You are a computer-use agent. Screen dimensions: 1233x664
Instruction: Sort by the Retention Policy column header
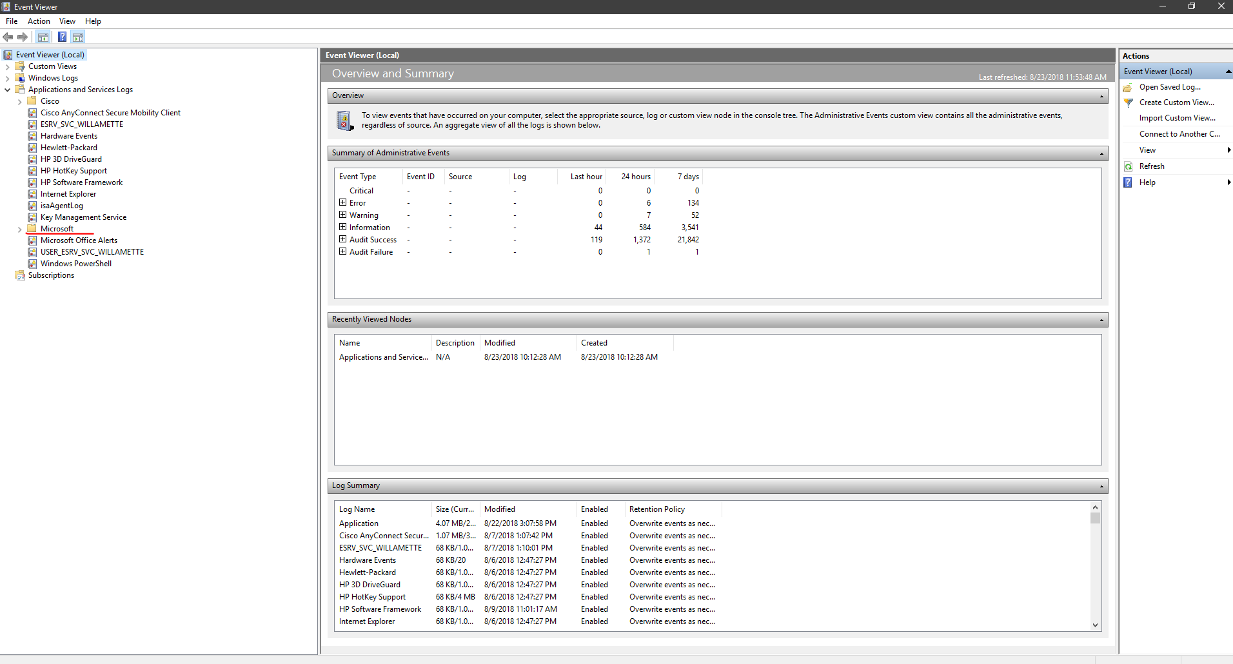tap(673, 509)
